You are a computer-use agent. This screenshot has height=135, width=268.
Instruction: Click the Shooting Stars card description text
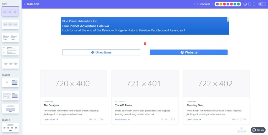tap(214, 112)
